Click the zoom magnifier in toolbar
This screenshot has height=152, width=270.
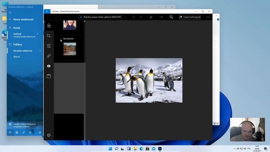coord(171,17)
